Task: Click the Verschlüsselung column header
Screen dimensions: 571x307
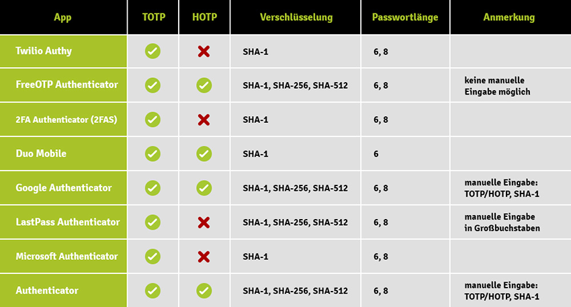Action: pos(296,17)
